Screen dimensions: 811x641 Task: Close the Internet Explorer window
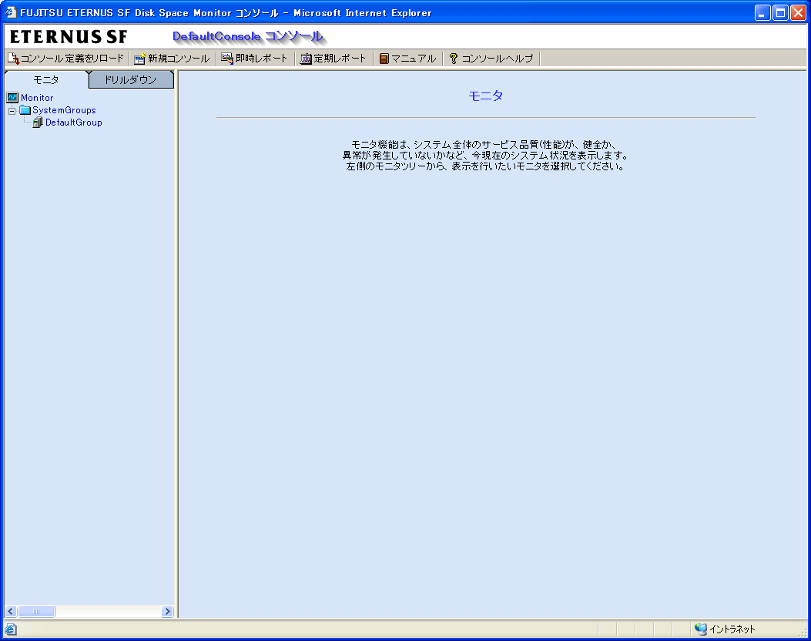coord(798,12)
